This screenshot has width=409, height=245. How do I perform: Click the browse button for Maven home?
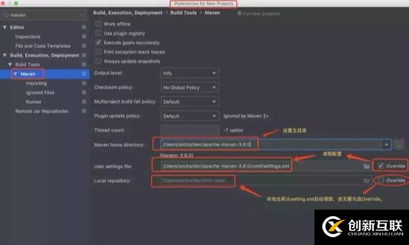click(399, 145)
